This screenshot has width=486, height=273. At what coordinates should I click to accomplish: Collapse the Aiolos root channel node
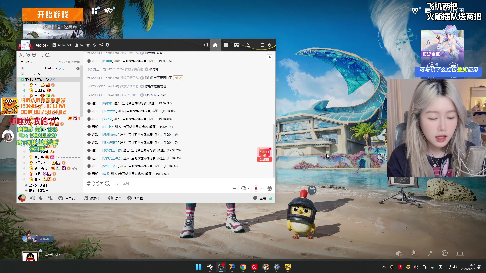(22, 68)
